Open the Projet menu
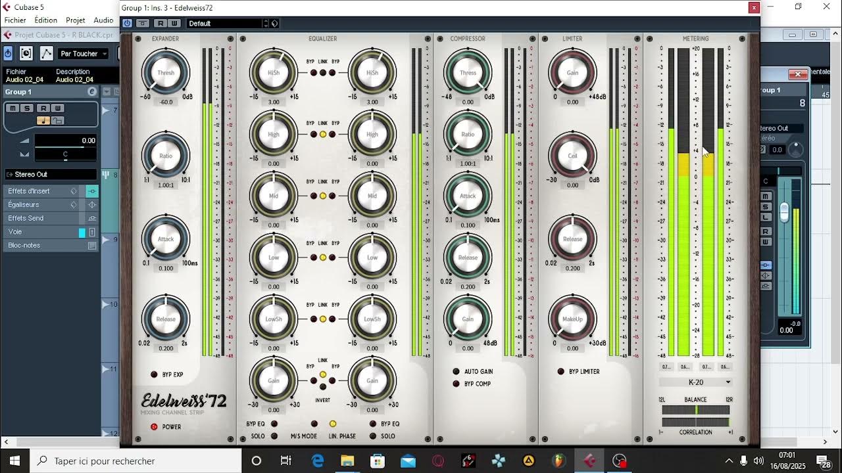842x473 pixels. coord(76,20)
